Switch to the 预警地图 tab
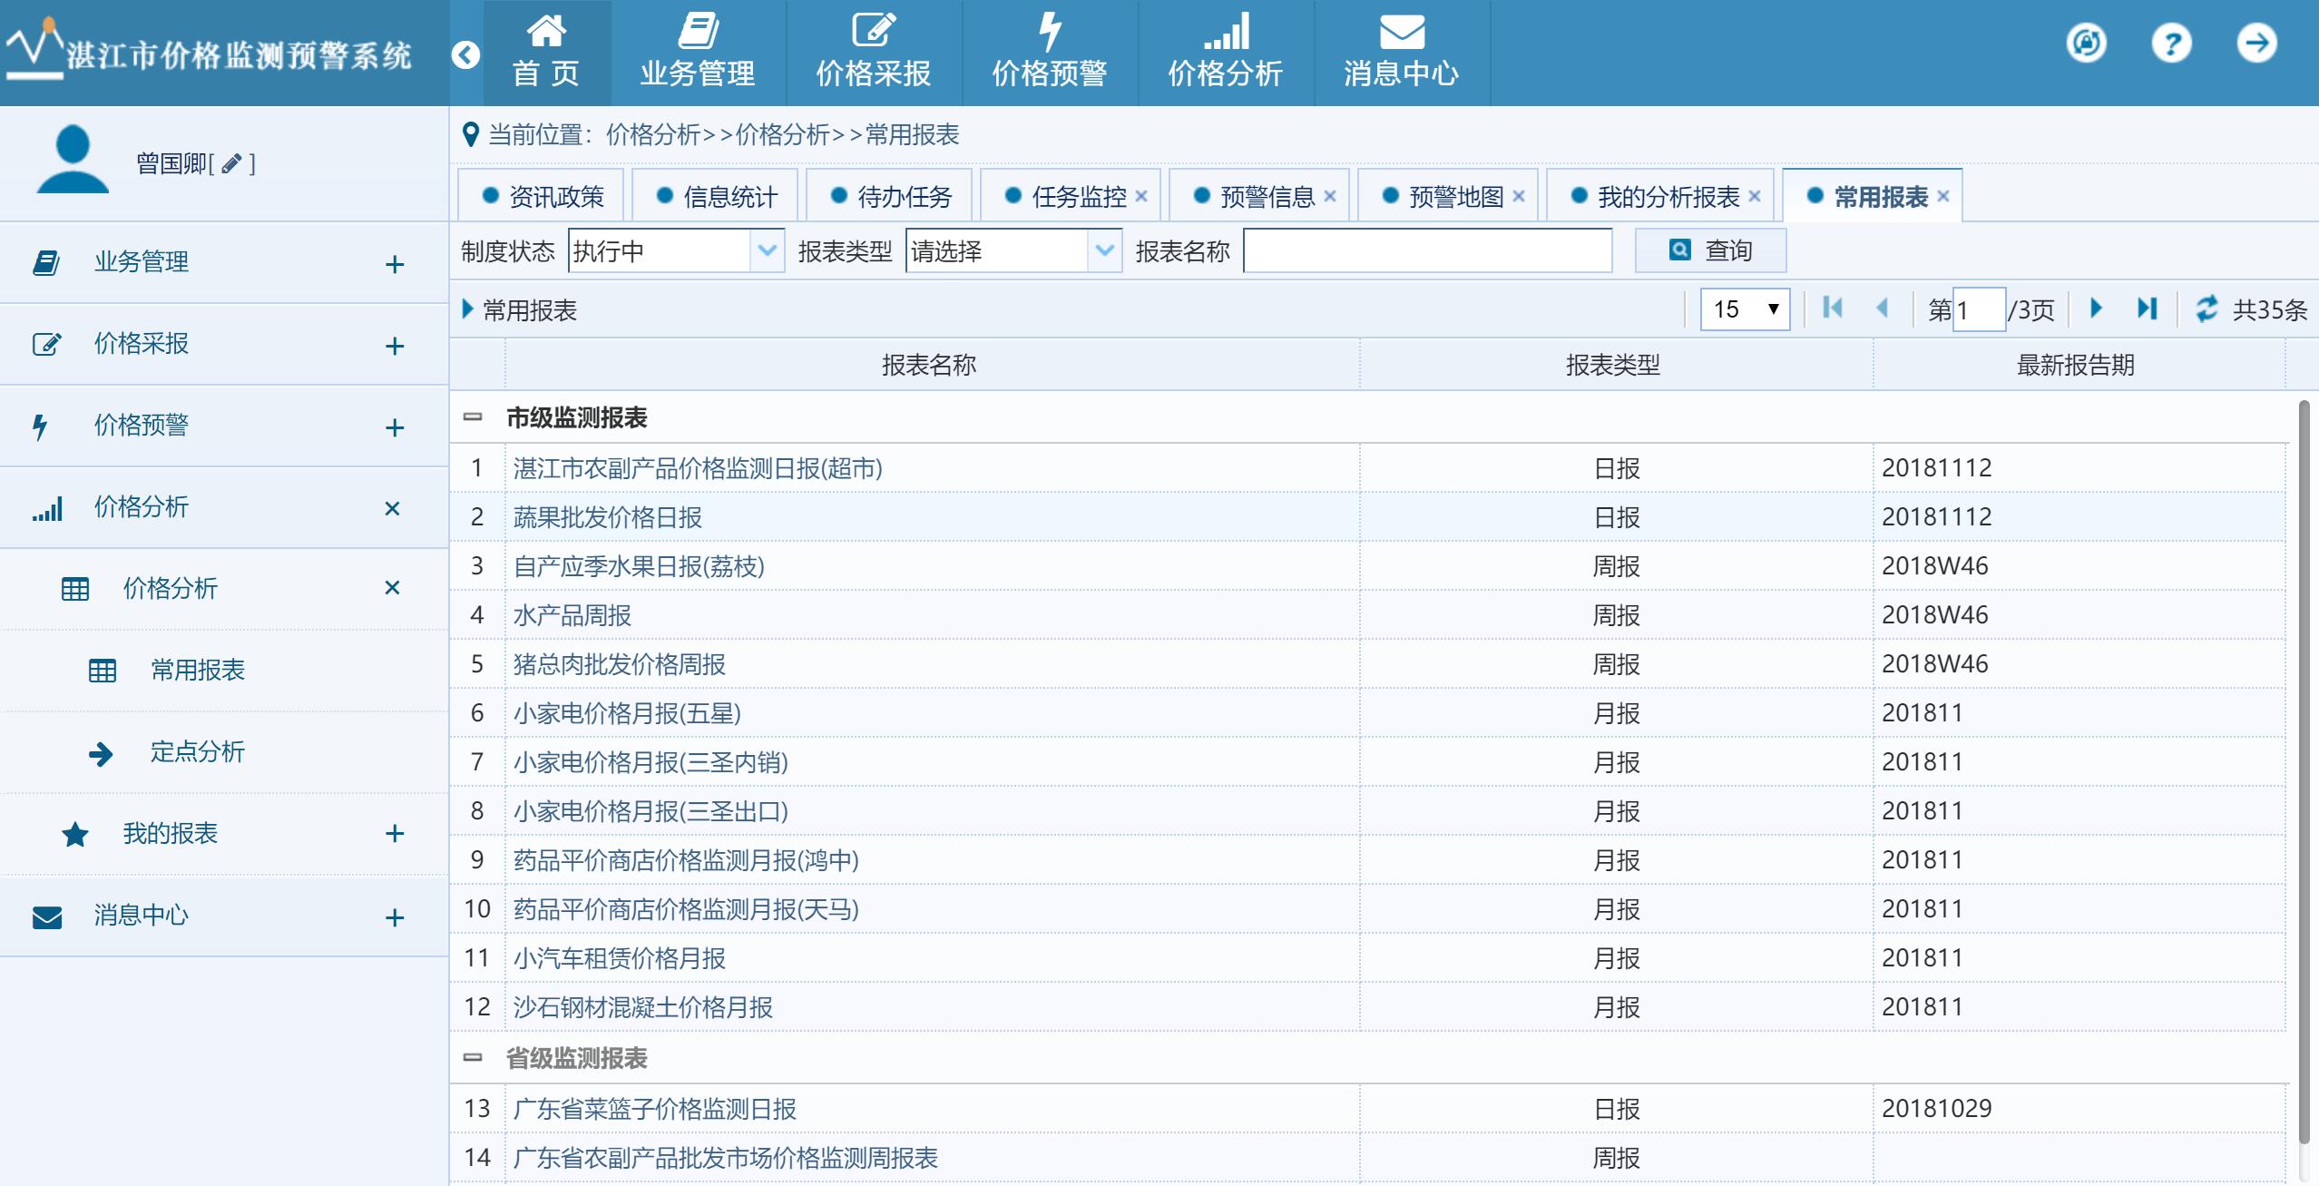This screenshot has width=2319, height=1186. point(1454,196)
